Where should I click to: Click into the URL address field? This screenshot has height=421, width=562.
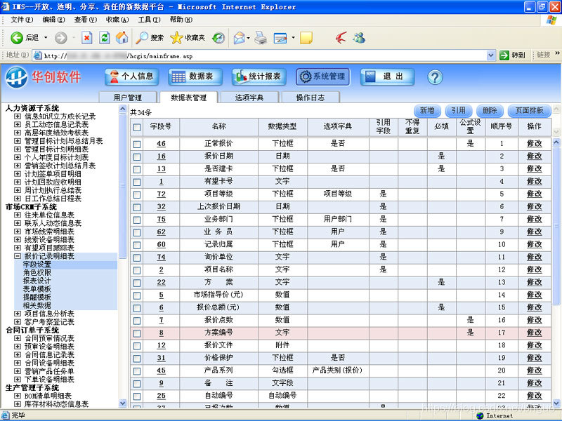pyautogui.click(x=263, y=56)
